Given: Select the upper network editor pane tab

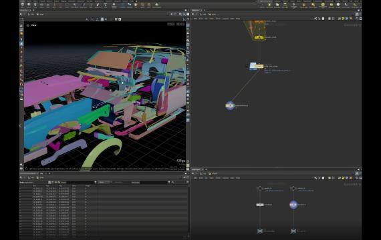Looking at the screenshot, I should click(195, 10).
